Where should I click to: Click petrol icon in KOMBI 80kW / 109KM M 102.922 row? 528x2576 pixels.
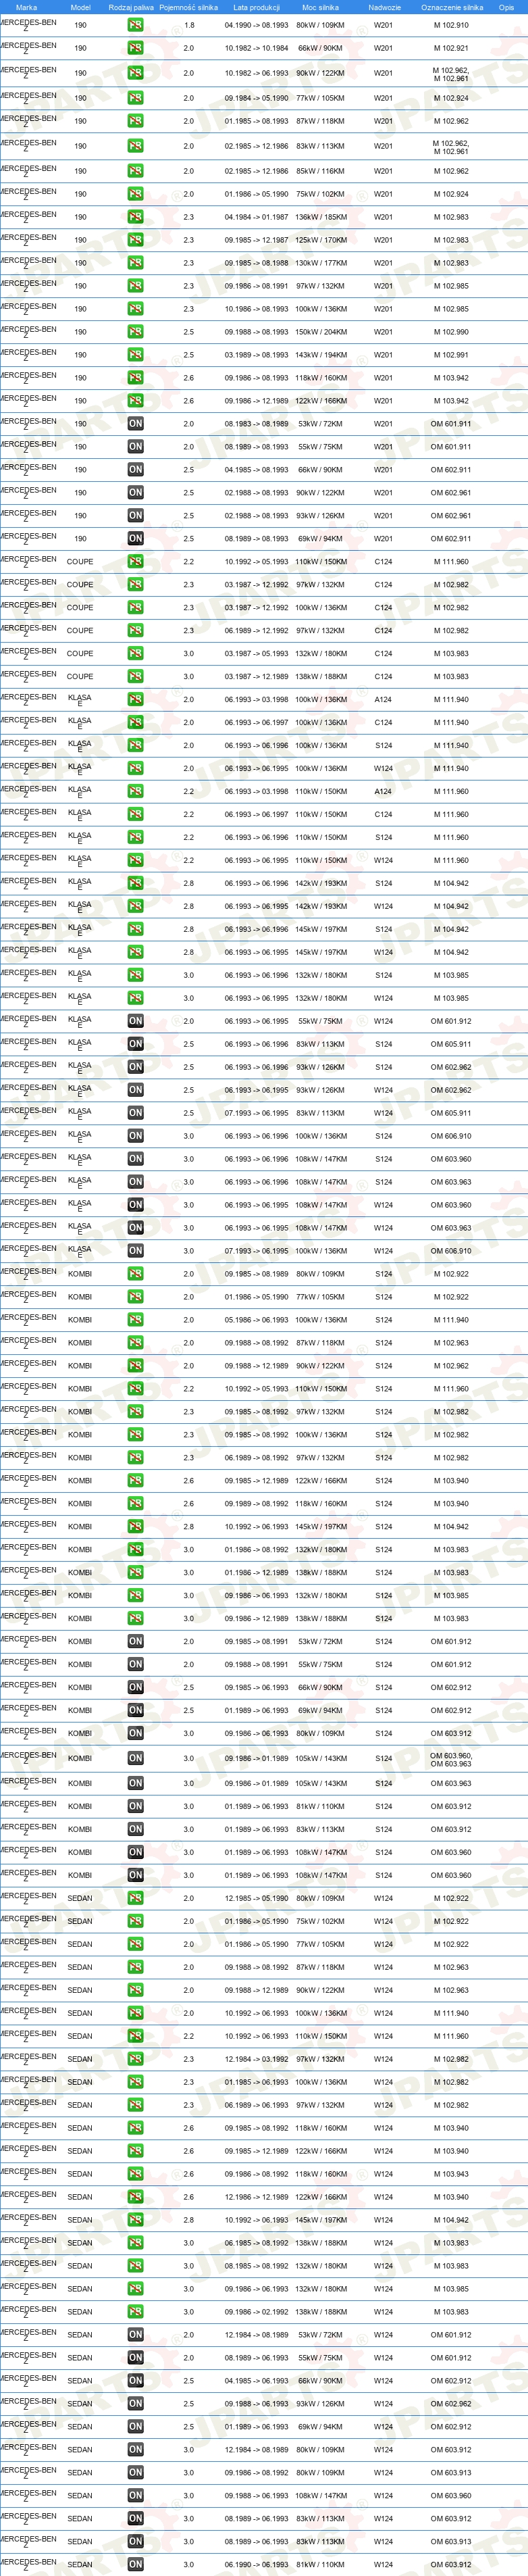coord(135,1274)
